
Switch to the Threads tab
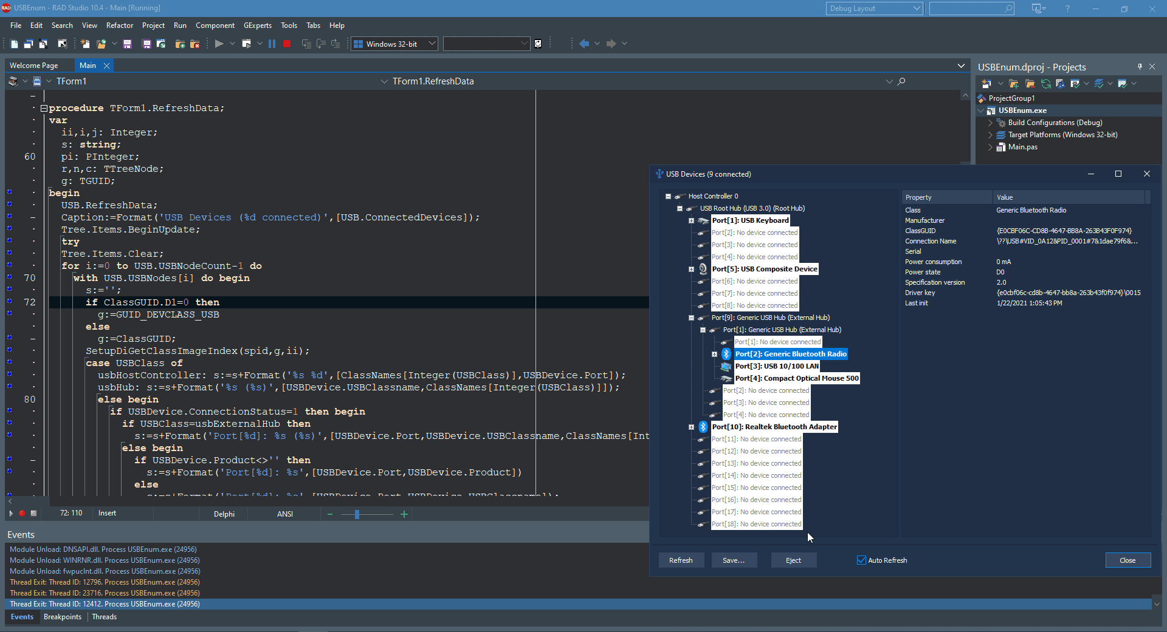105,617
